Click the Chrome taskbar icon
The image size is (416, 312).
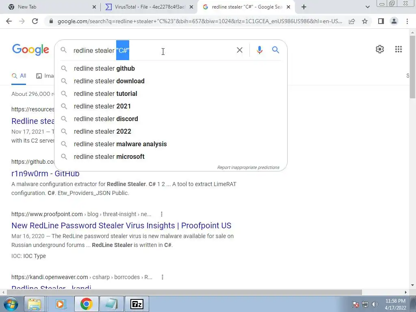[x=86, y=304]
